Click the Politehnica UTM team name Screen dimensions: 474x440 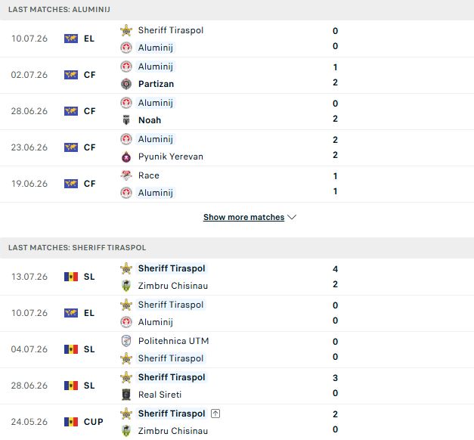coord(174,341)
